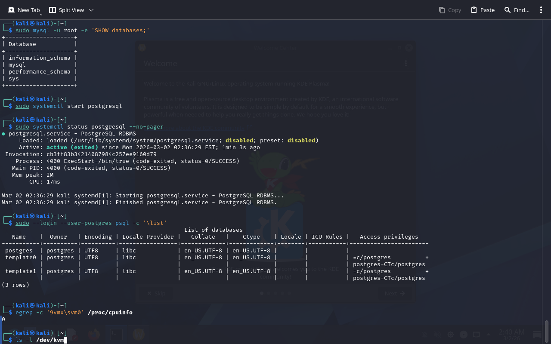This screenshot has height=344, width=551.
Task: Paste clipboard using the Paste button
Action: coord(483,10)
